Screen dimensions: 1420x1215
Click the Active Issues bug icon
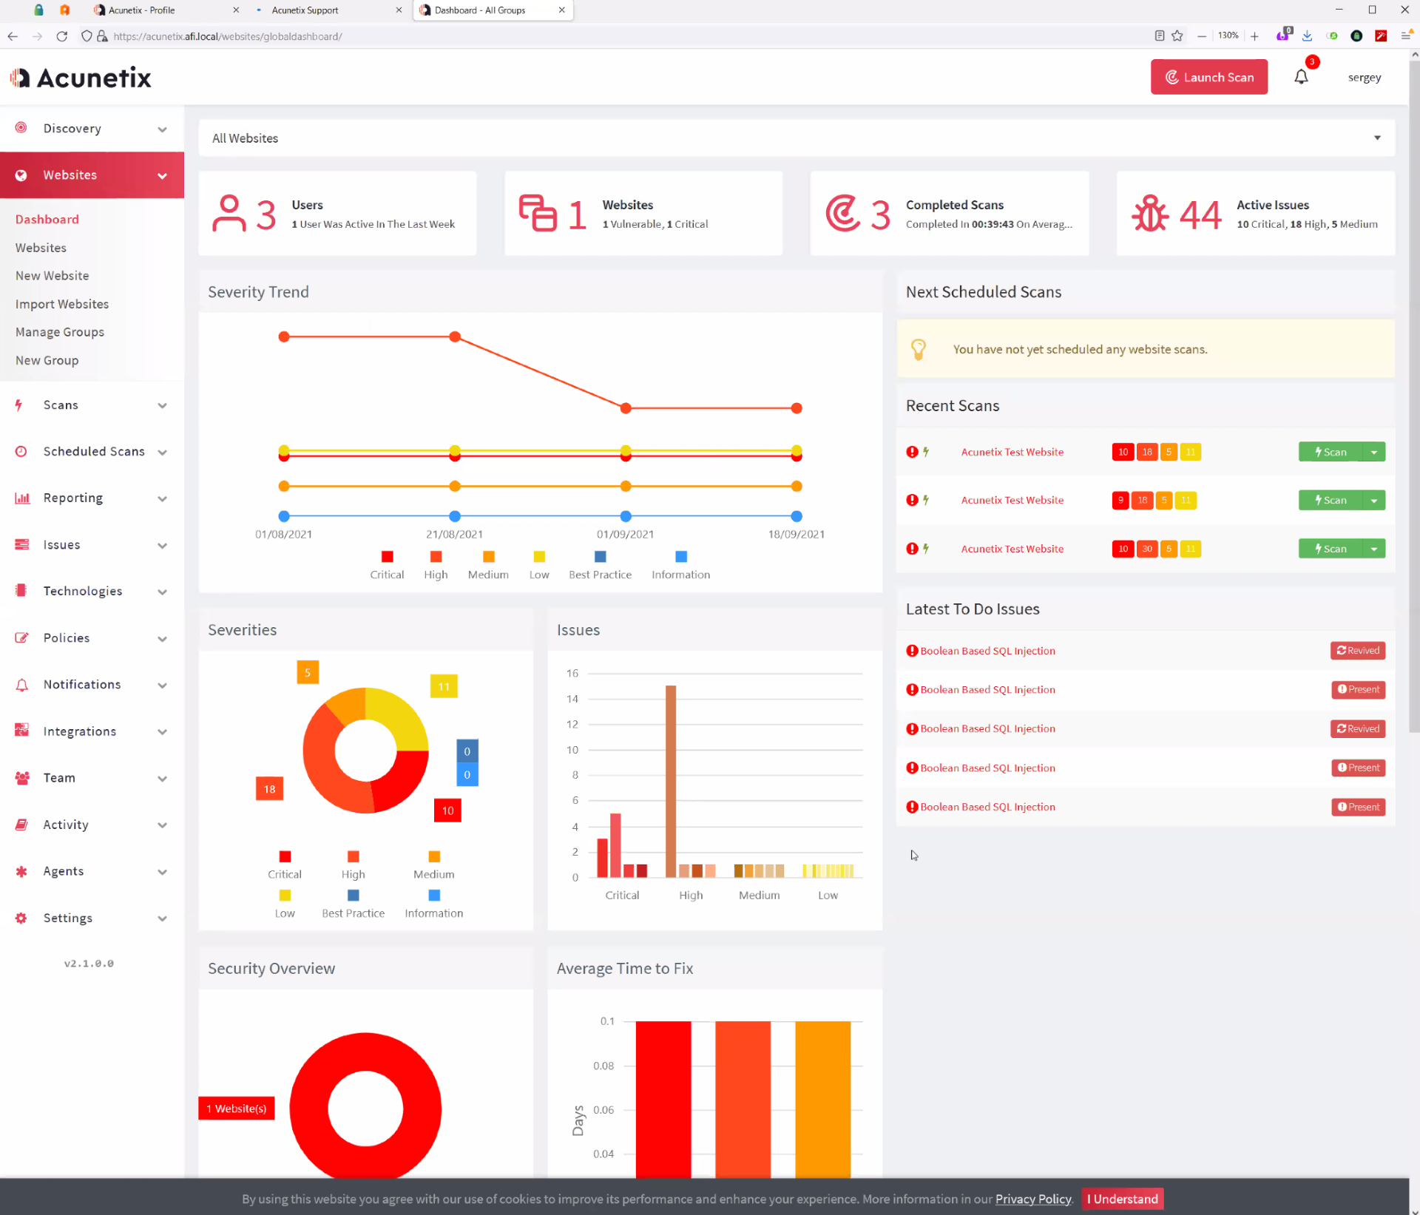[1149, 214]
